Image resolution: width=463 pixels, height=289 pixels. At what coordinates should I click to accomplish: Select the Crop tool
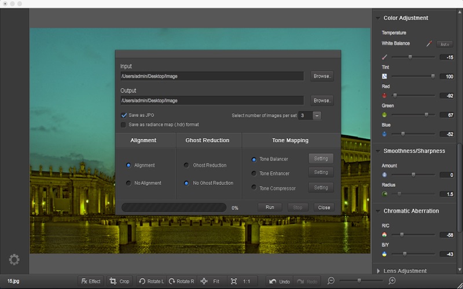[x=120, y=281]
